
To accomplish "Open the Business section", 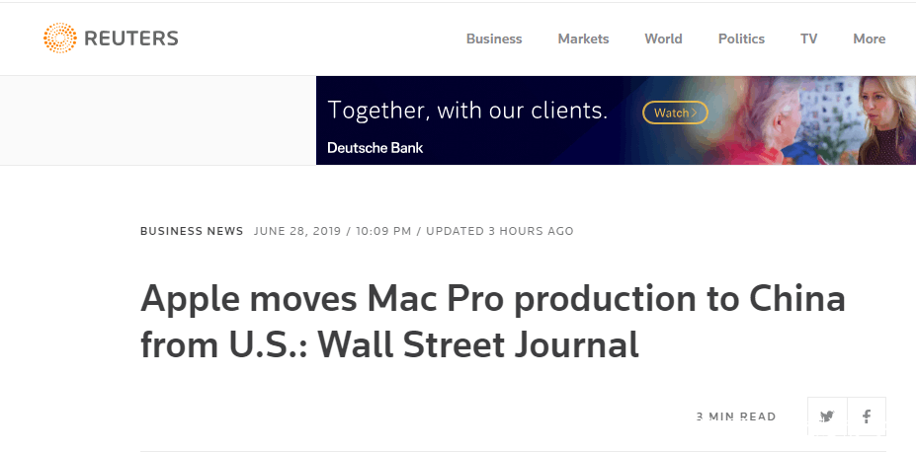I will [x=494, y=39].
